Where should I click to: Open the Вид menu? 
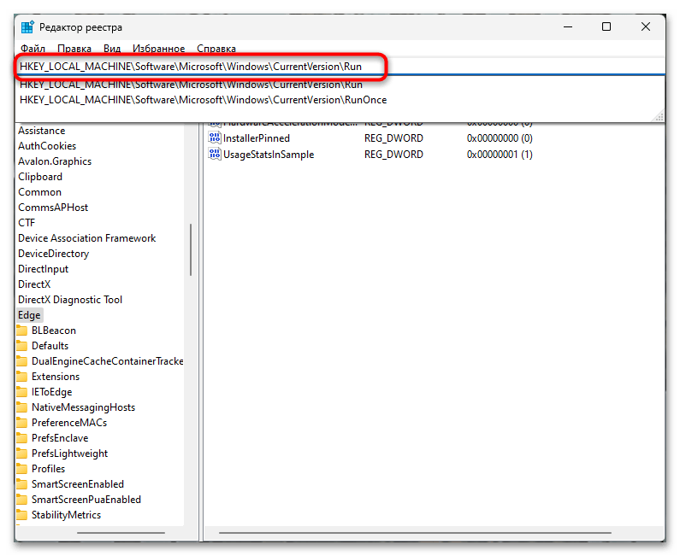point(112,49)
